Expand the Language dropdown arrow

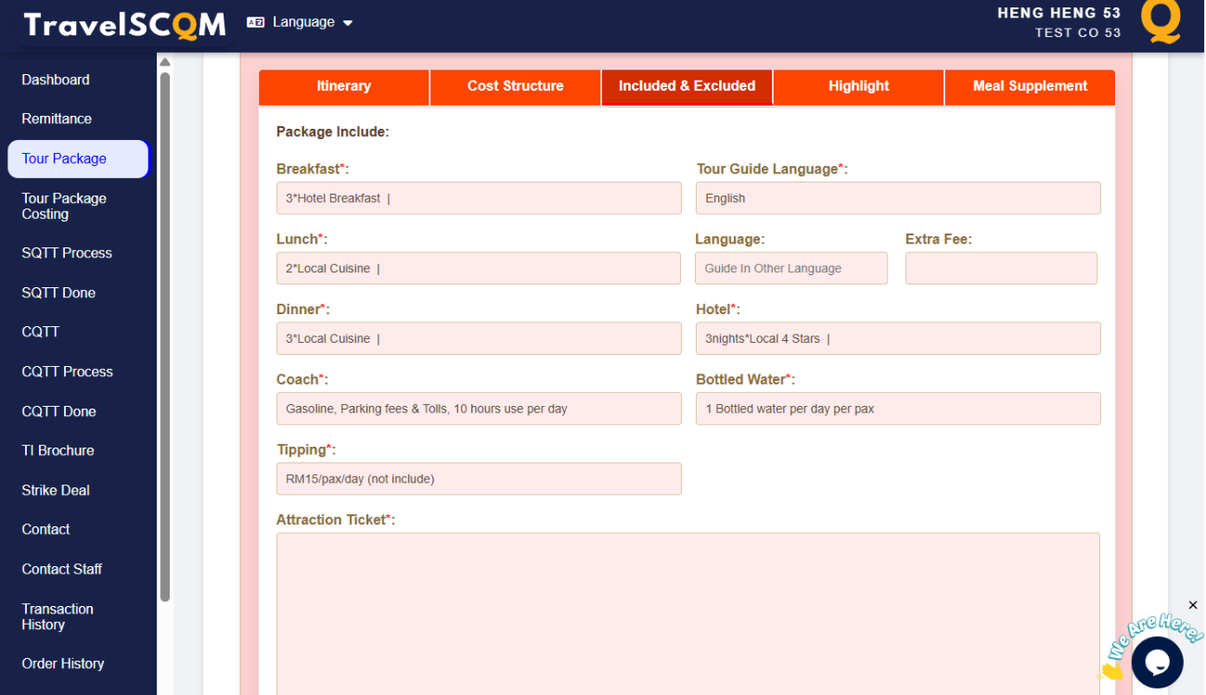click(x=348, y=23)
